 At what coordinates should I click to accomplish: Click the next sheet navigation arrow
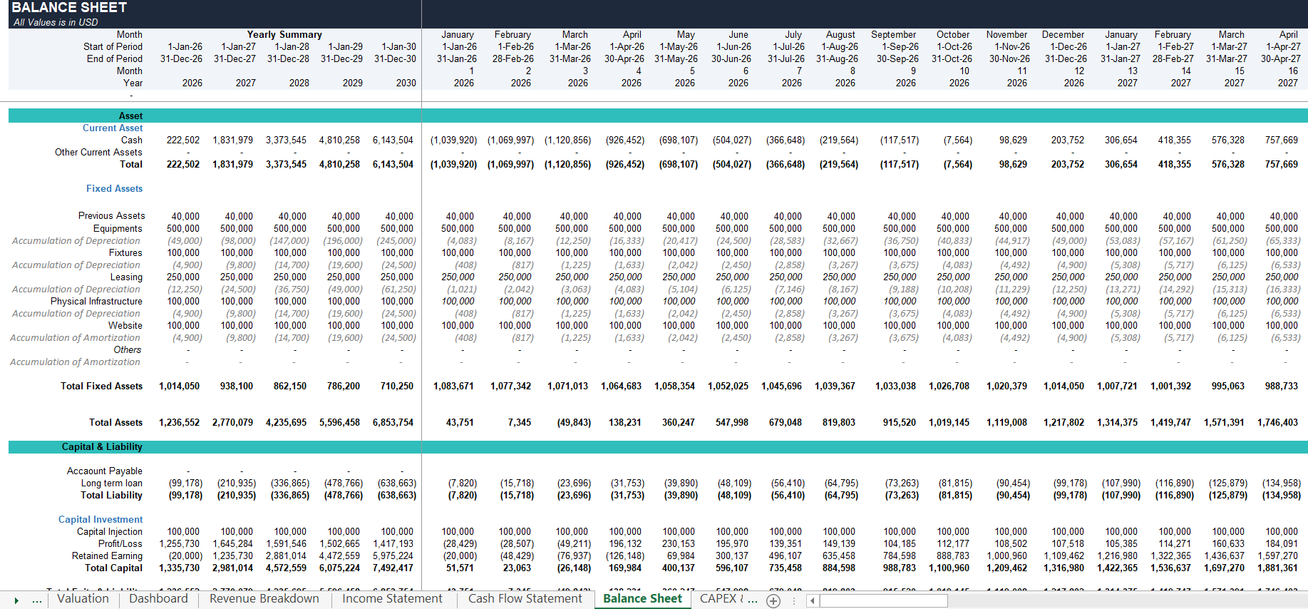coord(16,600)
